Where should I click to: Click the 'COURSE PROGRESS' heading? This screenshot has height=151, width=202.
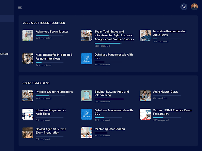36,83
